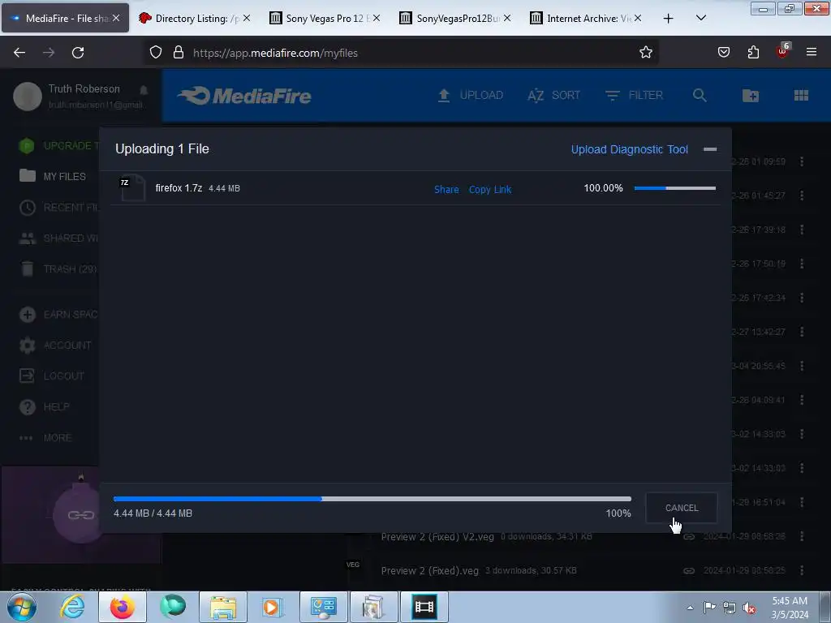The image size is (831, 623).
Task: Show hidden tray icons arrow
Action: (690, 608)
